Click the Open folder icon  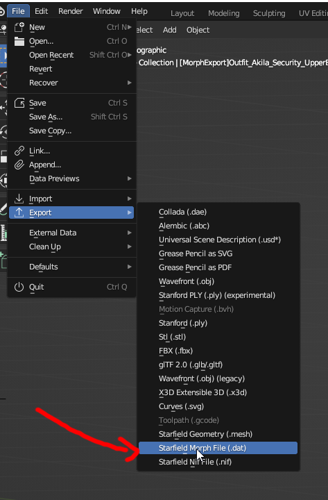19,41
